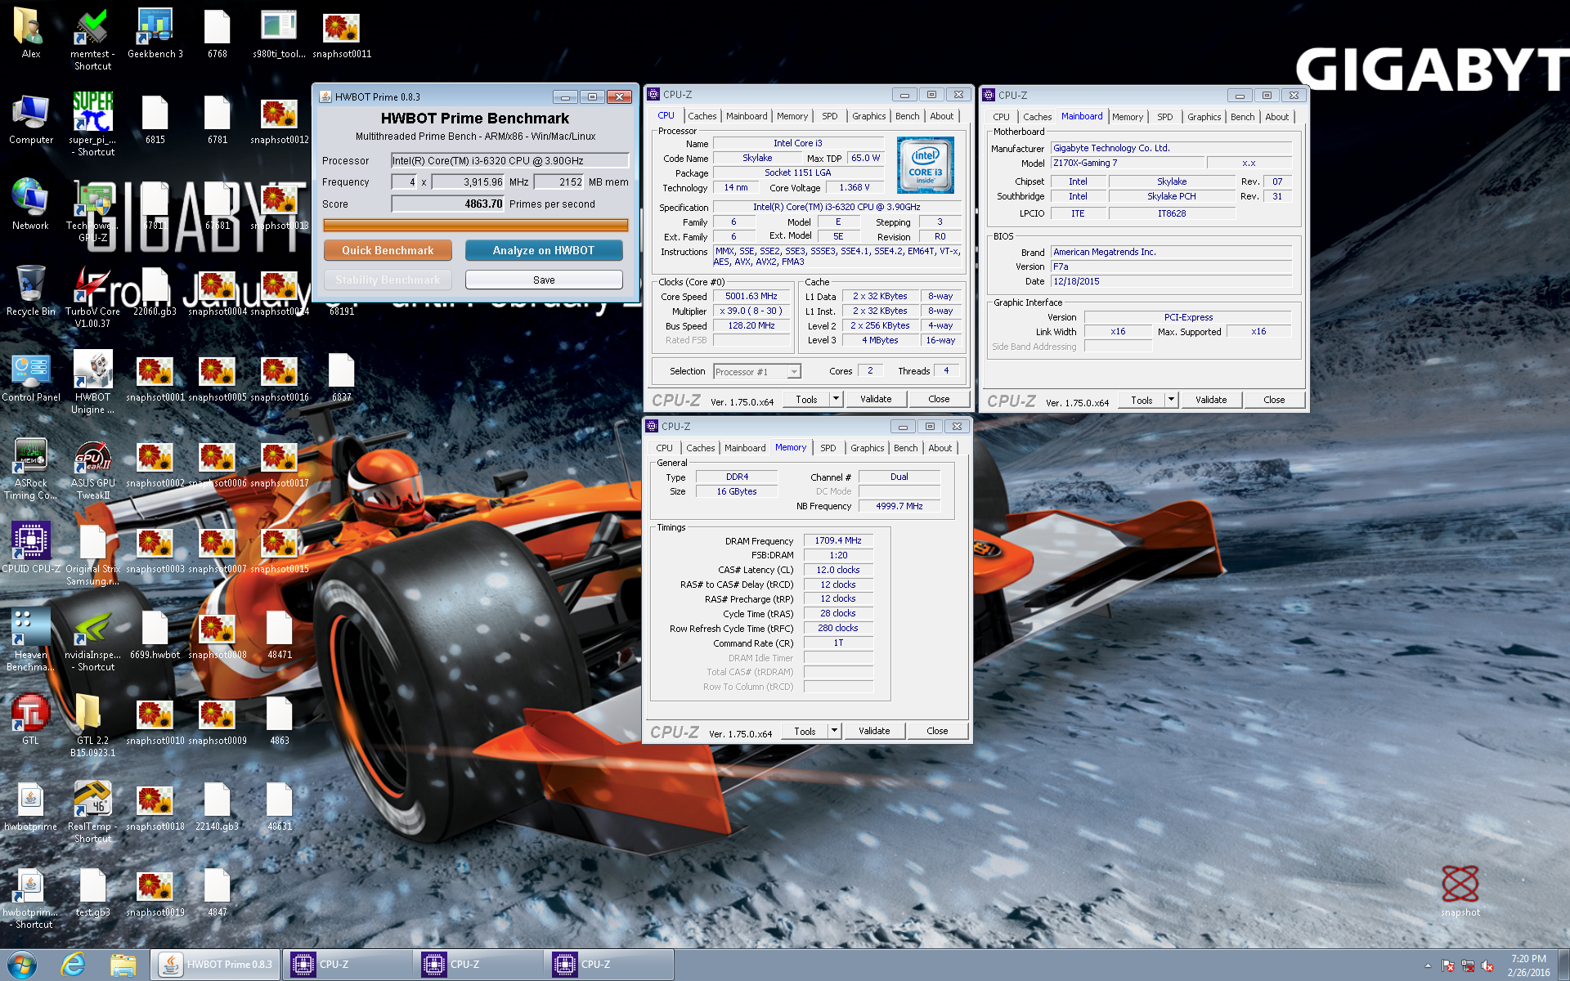The width and height of the screenshot is (1570, 981).
Task: Switch to Bench tab in first CPU-Z
Action: coord(907,116)
